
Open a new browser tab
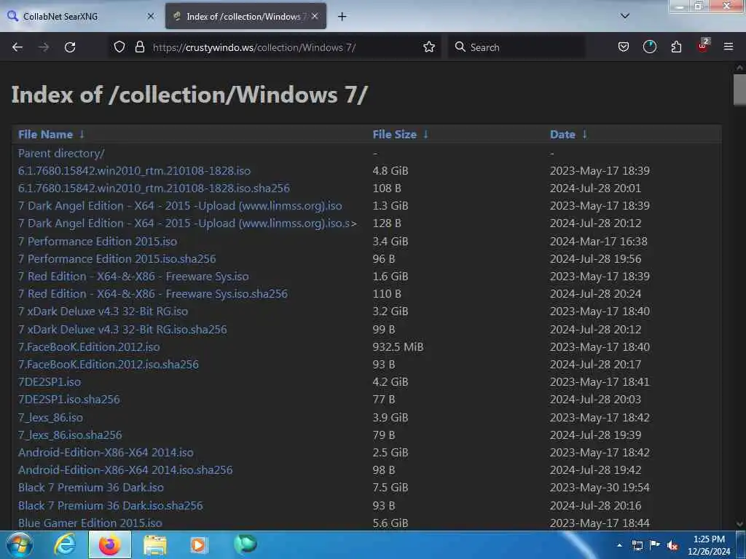342,17
